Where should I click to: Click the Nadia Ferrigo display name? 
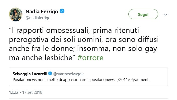[42, 12]
